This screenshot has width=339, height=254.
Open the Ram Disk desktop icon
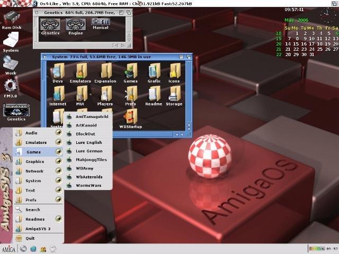click(12, 20)
